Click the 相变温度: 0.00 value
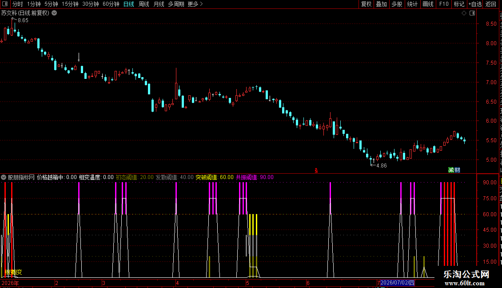502x288 pixels. [x=96, y=177]
